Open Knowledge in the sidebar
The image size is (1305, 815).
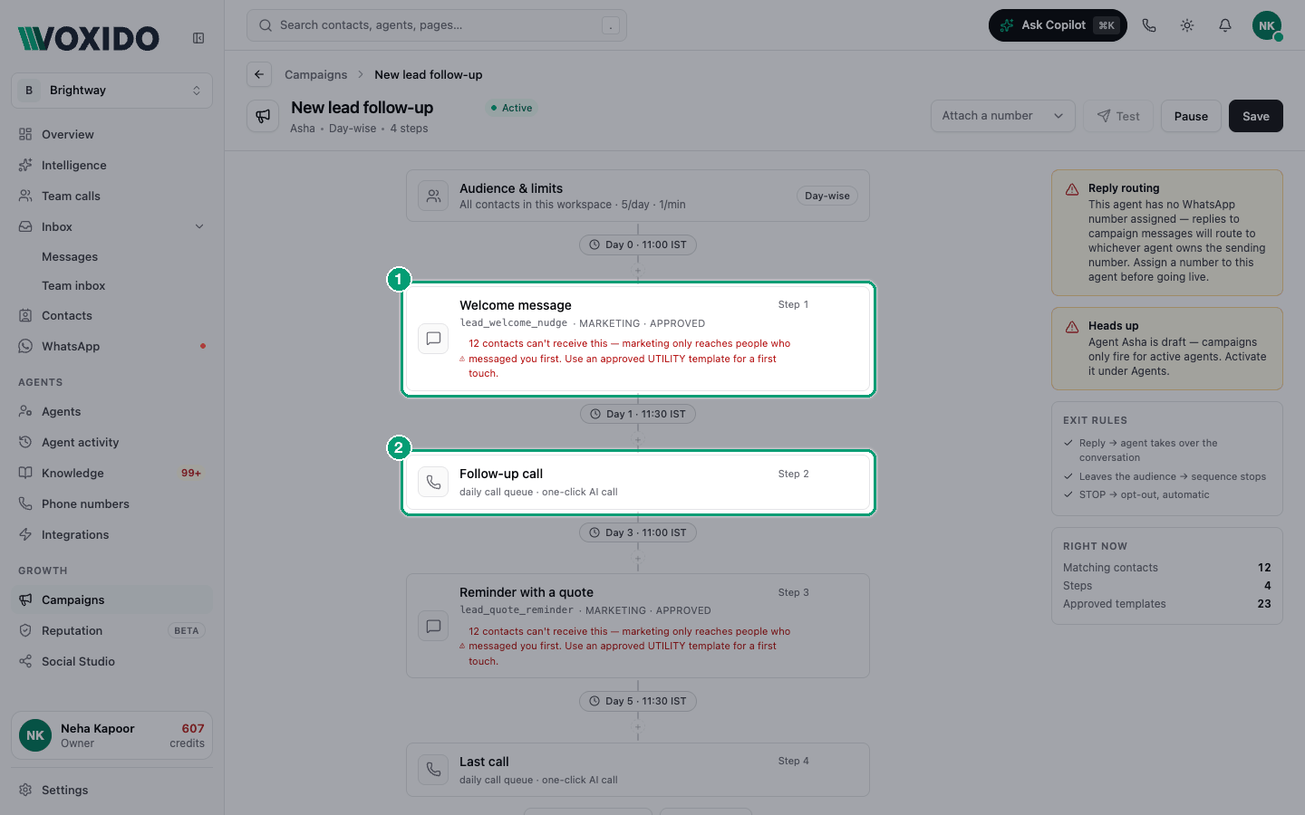[111, 473]
